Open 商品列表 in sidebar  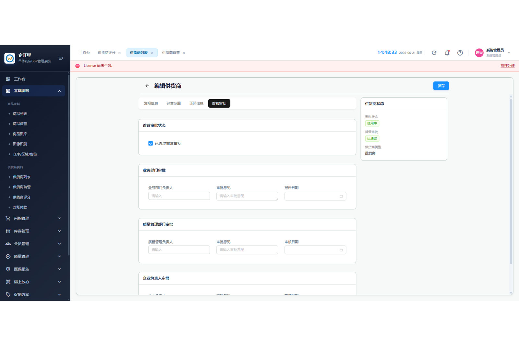[x=20, y=114]
